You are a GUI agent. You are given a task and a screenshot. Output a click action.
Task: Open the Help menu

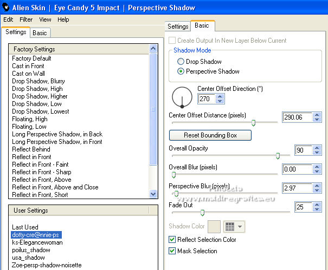[63, 19]
